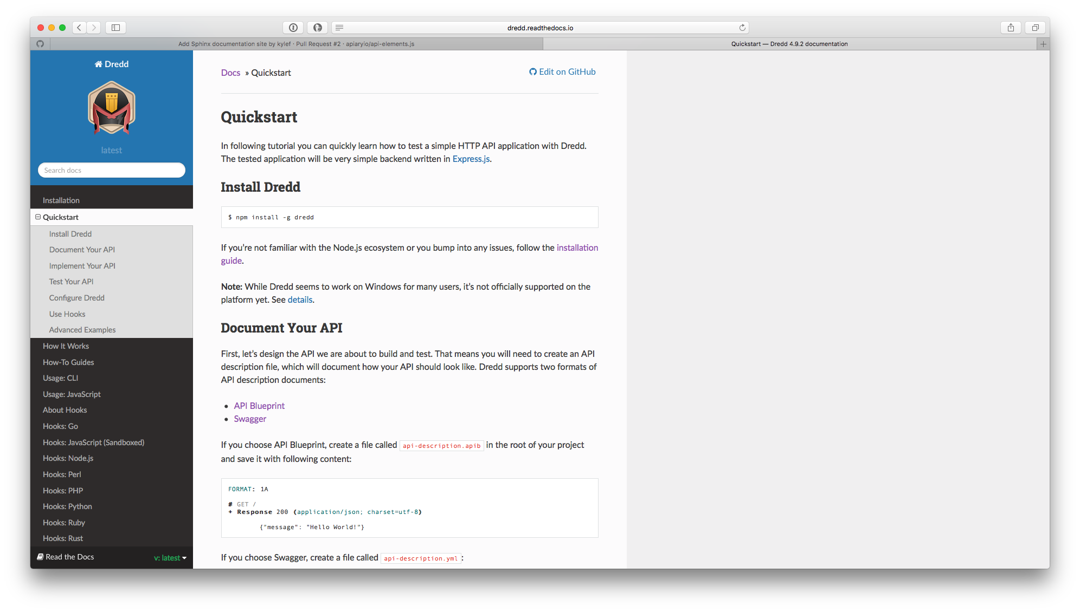
Task: Open How It Works in sidebar
Action: [x=66, y=346]
